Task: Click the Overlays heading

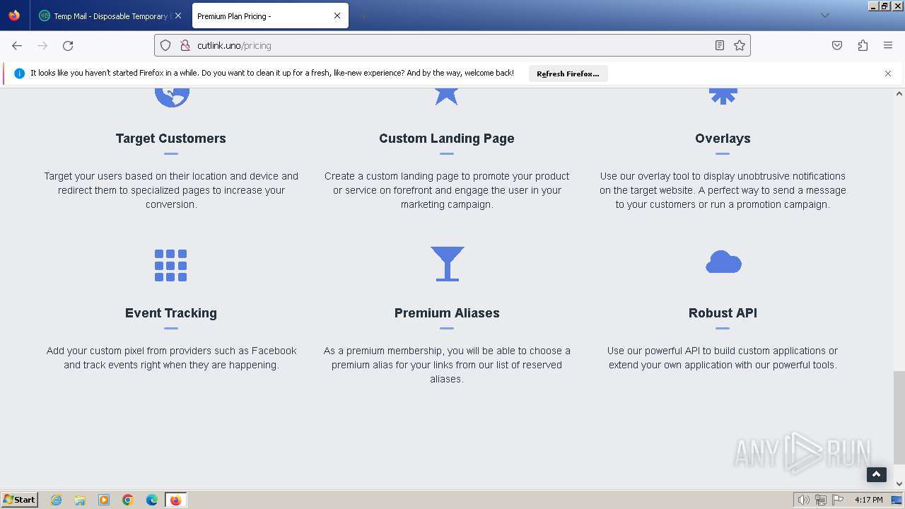Action: tap(723, 139)
